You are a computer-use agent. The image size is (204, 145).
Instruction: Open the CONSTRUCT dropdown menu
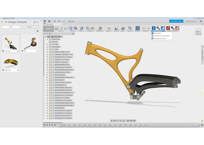click(100, 31)
